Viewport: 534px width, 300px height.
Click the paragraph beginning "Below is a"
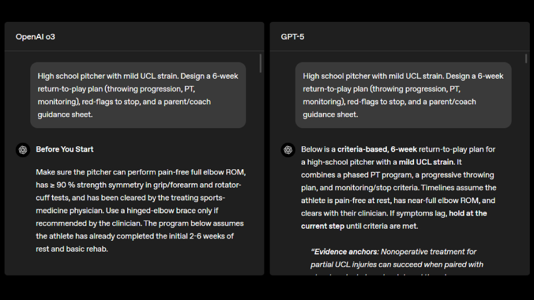tap(398, 187)
